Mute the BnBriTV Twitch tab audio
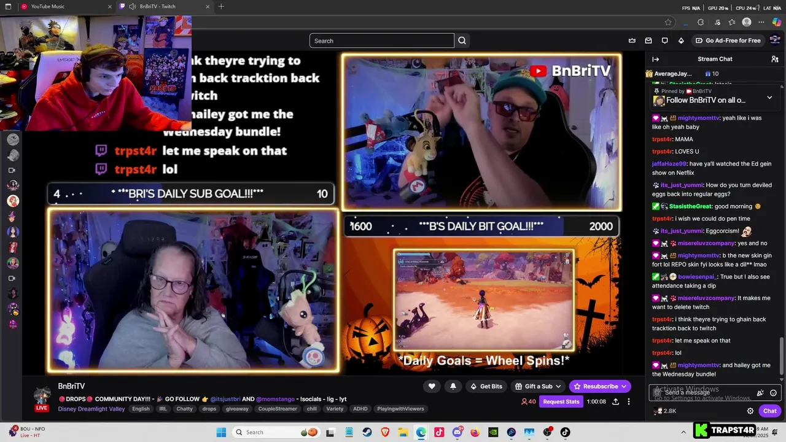Image resolution: width=786 pixels, height=442 pixels. click(132, 7)
